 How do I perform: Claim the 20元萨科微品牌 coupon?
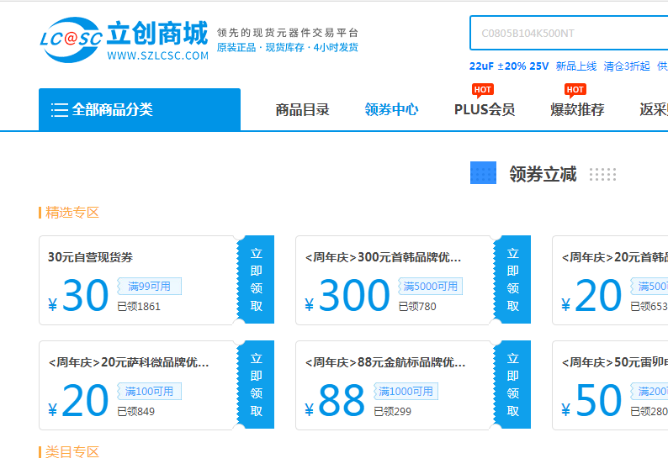point(256,385)
